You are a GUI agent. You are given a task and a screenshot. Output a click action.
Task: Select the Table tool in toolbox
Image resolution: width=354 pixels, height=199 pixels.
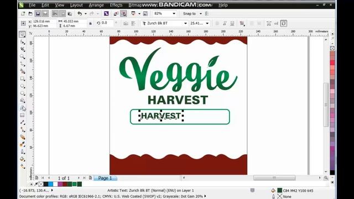coord(22,115)
